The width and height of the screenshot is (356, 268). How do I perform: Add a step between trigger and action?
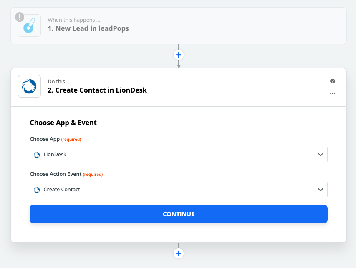point(179,55)
